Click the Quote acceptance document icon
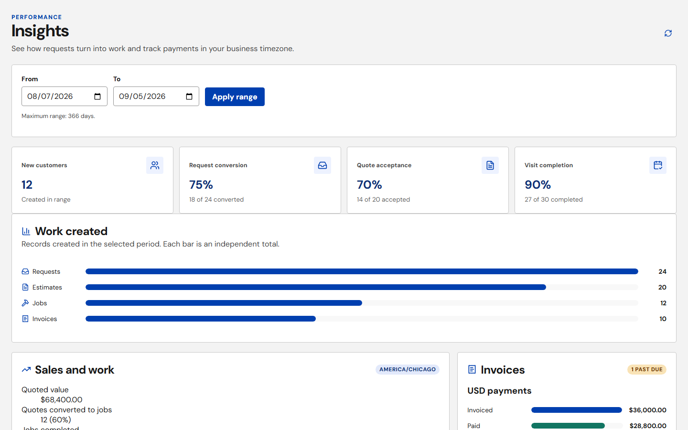This screenshot has height=430, width=688. point(490,165)
